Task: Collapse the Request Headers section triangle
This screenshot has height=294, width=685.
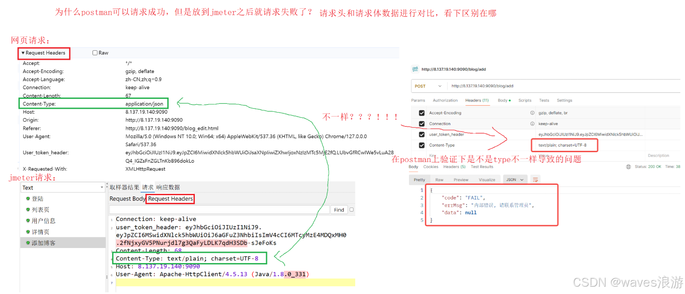Action: pyautogui.click(x=23, y=53)
